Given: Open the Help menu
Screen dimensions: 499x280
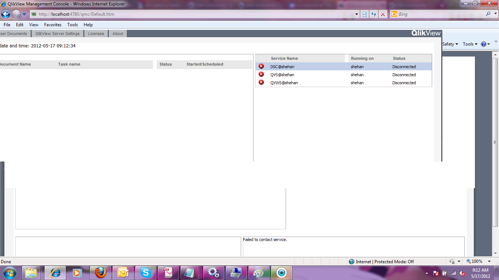Looking at the screenshot, I should (x=88, y=25).
